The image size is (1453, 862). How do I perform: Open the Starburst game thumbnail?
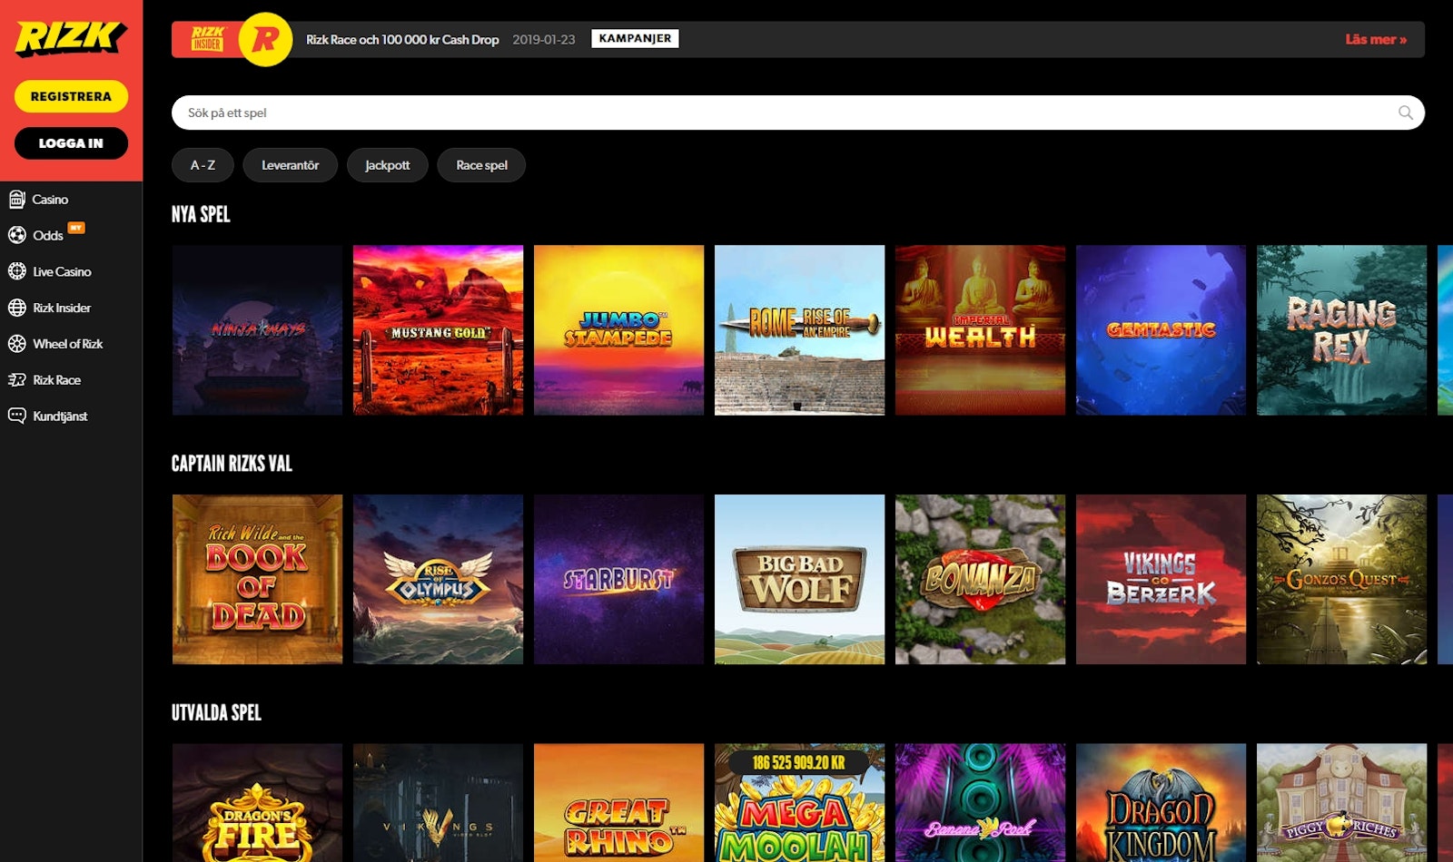click(618, 579)
